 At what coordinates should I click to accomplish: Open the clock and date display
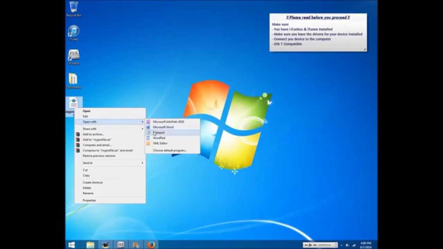click(366, 245)
